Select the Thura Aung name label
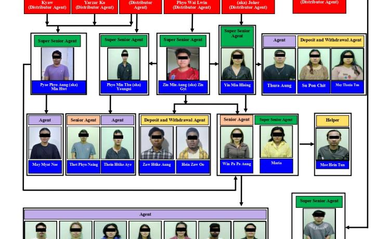390x239 pixels. click(x=279, y=85)
